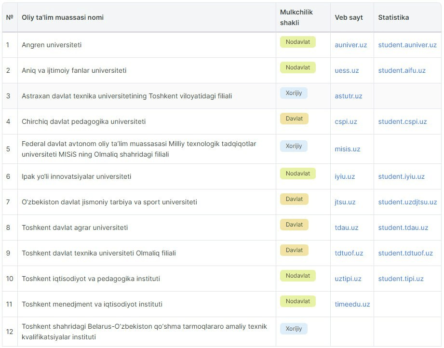Click Xorijiy badge in Belarus-O'zbekiston instituti row
The image size is (444, 348).
coord(294,328)
